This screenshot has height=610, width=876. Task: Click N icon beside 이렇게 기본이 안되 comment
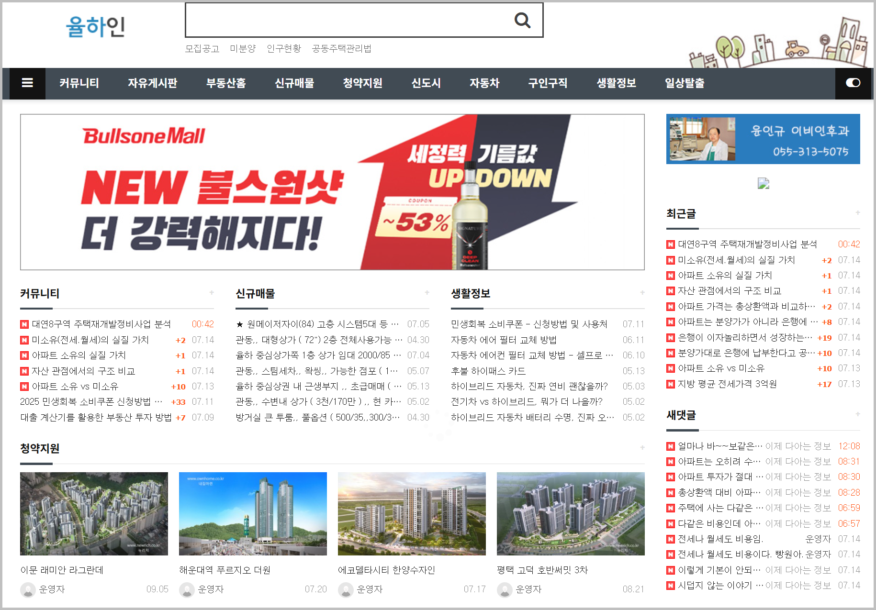(671, 570)
